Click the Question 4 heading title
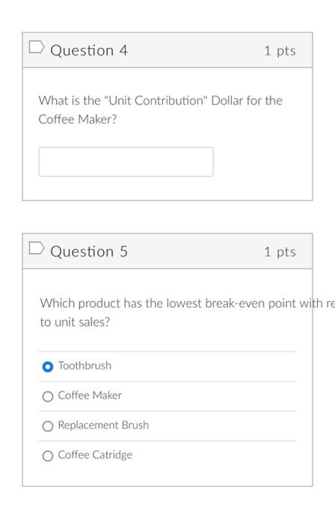Screen dimensions: 335x524 pos(89,50)
